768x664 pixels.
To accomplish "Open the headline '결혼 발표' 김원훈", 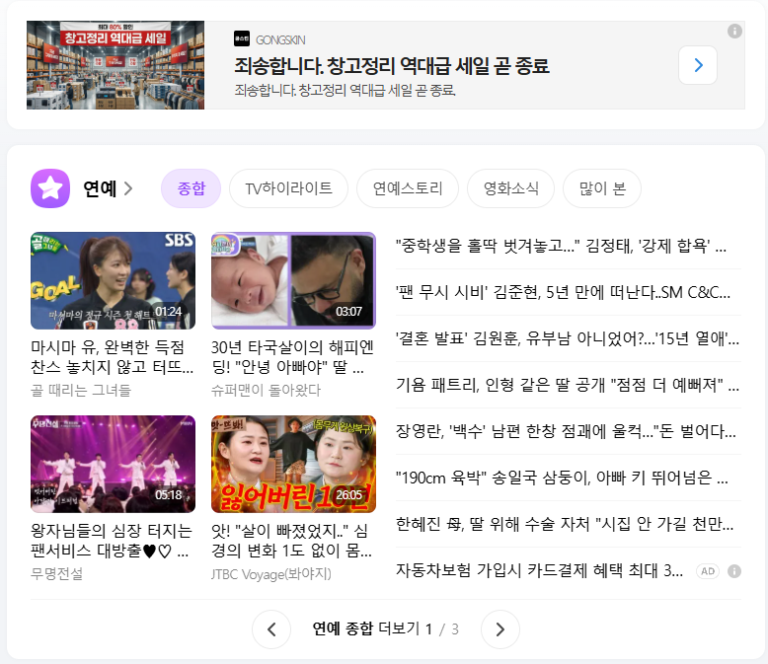I will click(568, 338).
